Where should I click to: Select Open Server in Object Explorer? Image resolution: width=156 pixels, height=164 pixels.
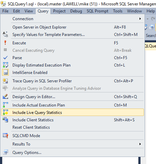[72, 27]
